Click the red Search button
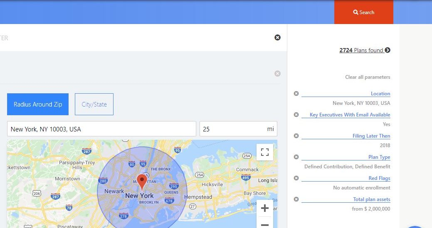The width and height of the screenshot is (432, 228). (x=363, y=12)
